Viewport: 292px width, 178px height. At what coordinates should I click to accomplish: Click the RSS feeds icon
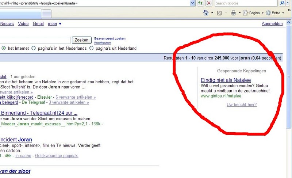[x=219, y=13]
